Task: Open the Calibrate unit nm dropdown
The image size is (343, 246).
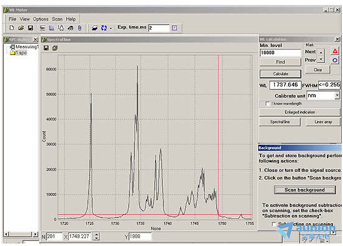Action: tap(337, 95)
